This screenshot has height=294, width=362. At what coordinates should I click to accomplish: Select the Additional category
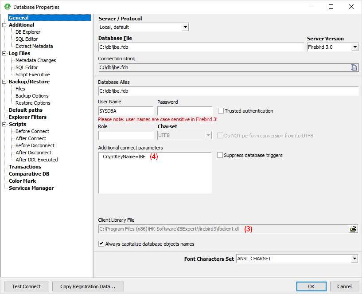click(x=21, y=25)
